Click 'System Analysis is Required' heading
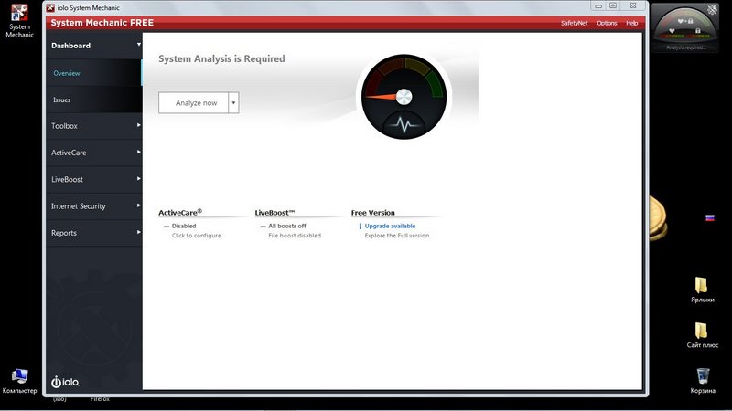 pyautogui.click(x=221, y=58)
